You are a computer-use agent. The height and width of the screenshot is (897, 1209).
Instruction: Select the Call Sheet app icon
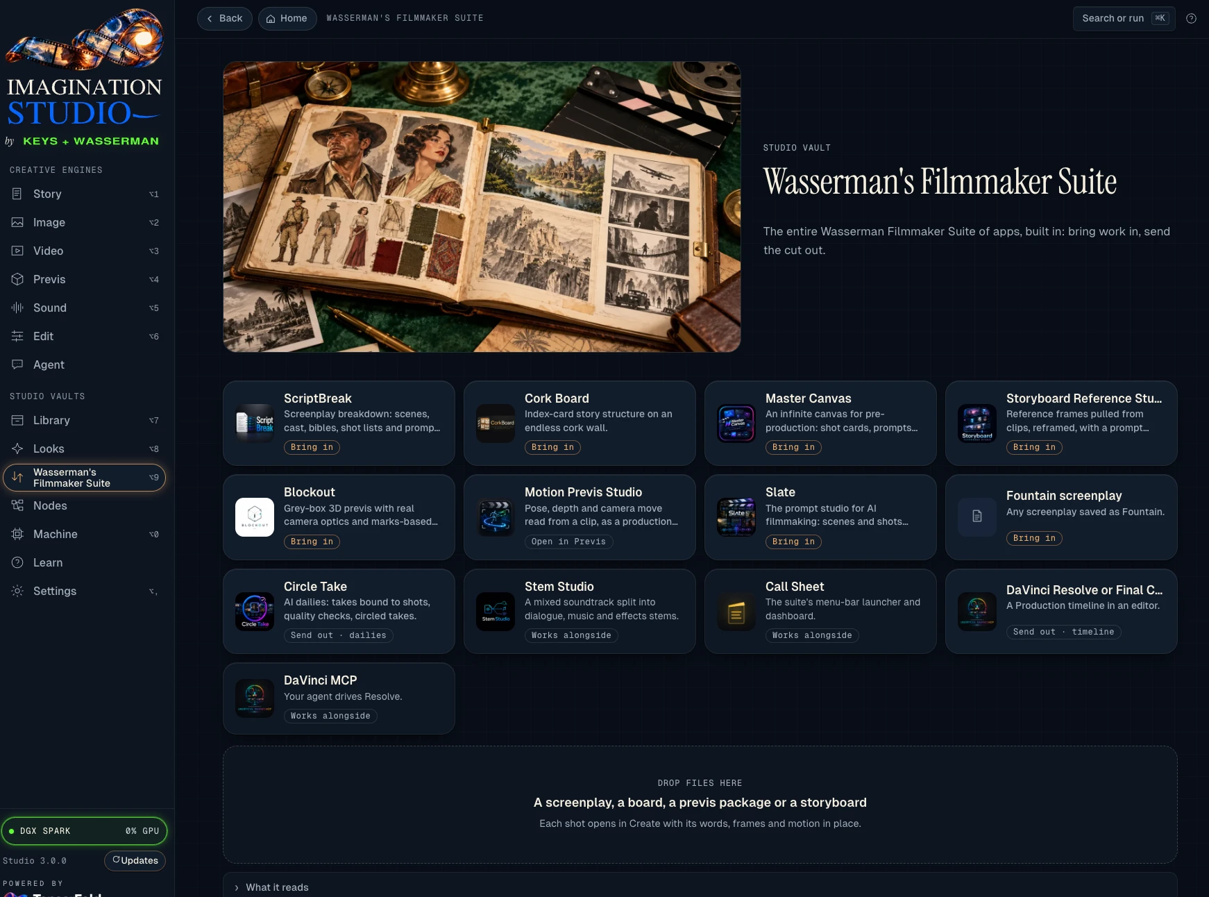[736, 612]
